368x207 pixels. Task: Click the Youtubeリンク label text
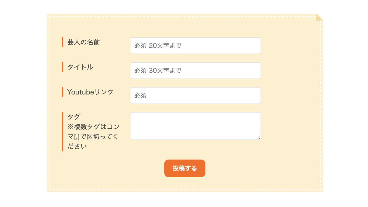[90, 92]
